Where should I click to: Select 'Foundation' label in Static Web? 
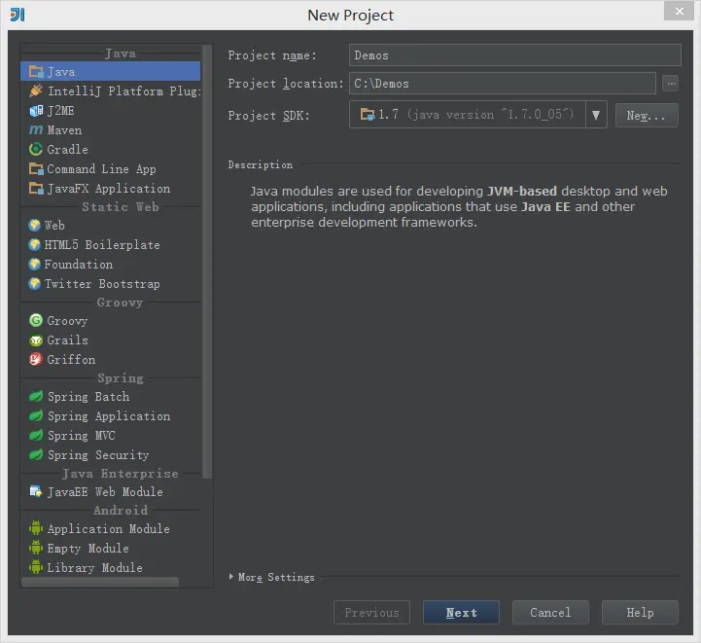click(x=78, y=265)
